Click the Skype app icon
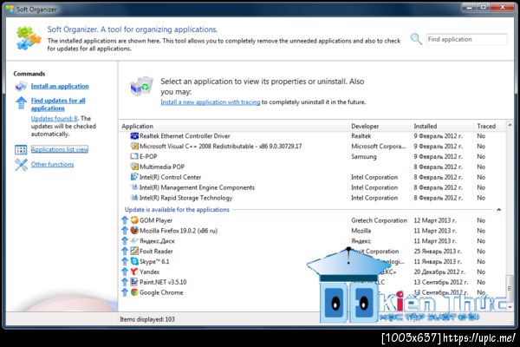 (134, 261)
